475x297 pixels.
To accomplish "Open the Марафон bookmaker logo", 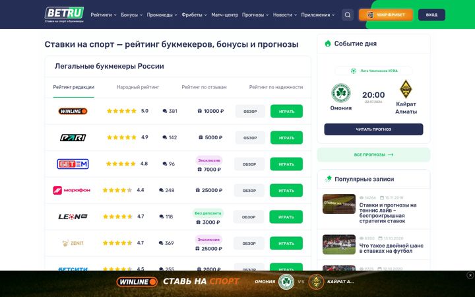I will point(72,190).
